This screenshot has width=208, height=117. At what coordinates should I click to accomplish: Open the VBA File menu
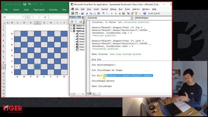click(x=77, y=9)
